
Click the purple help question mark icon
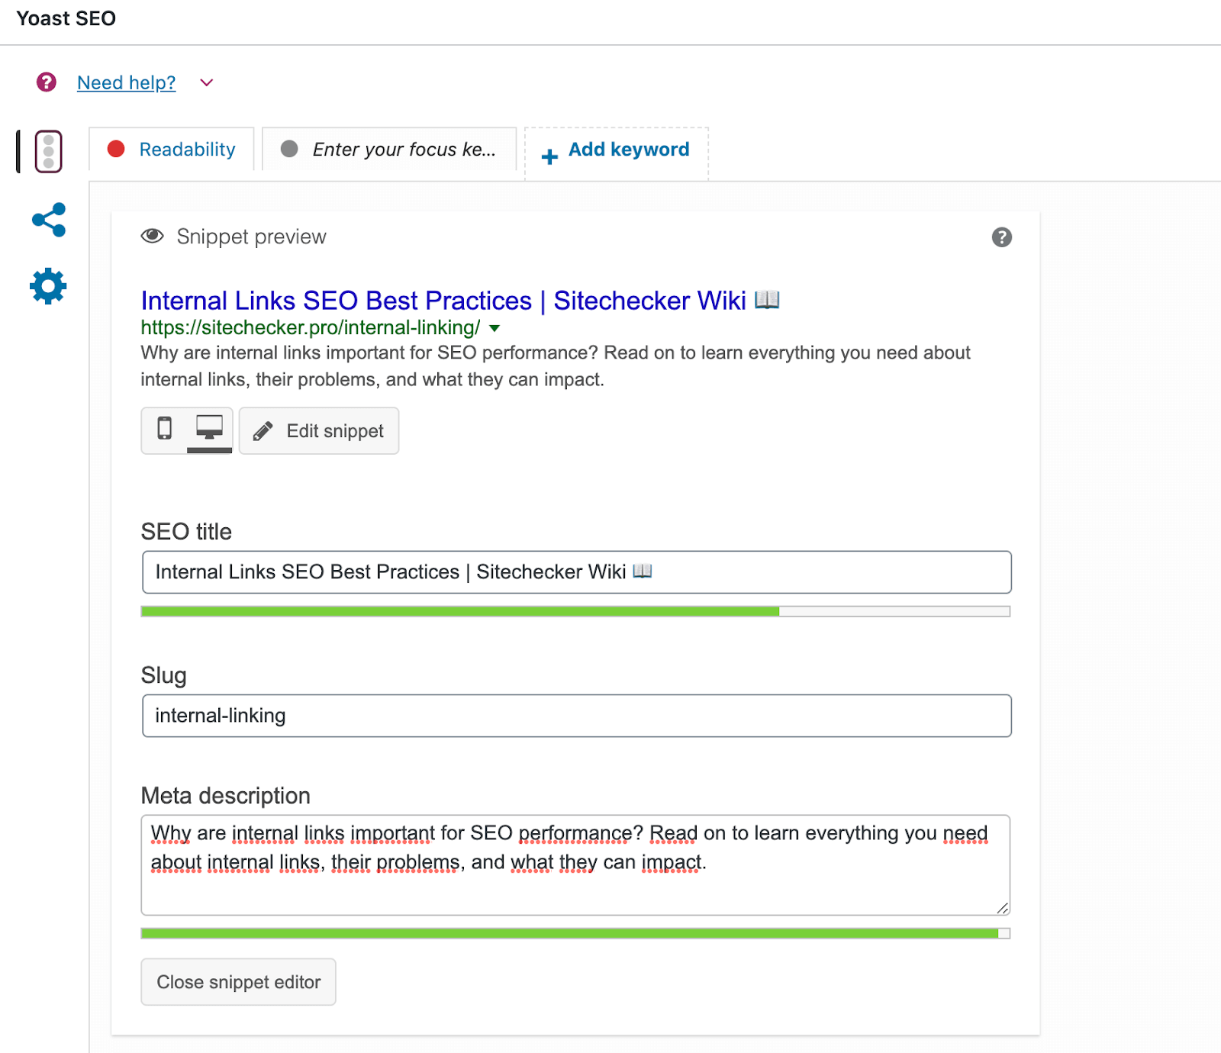47,82
